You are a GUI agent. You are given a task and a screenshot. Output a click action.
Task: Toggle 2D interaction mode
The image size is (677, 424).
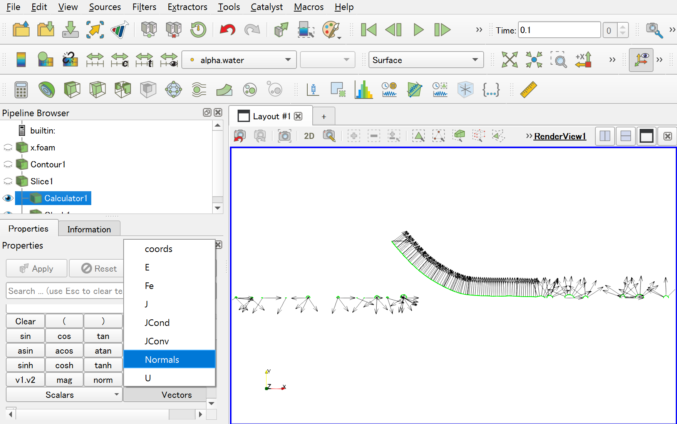(309, 136)
